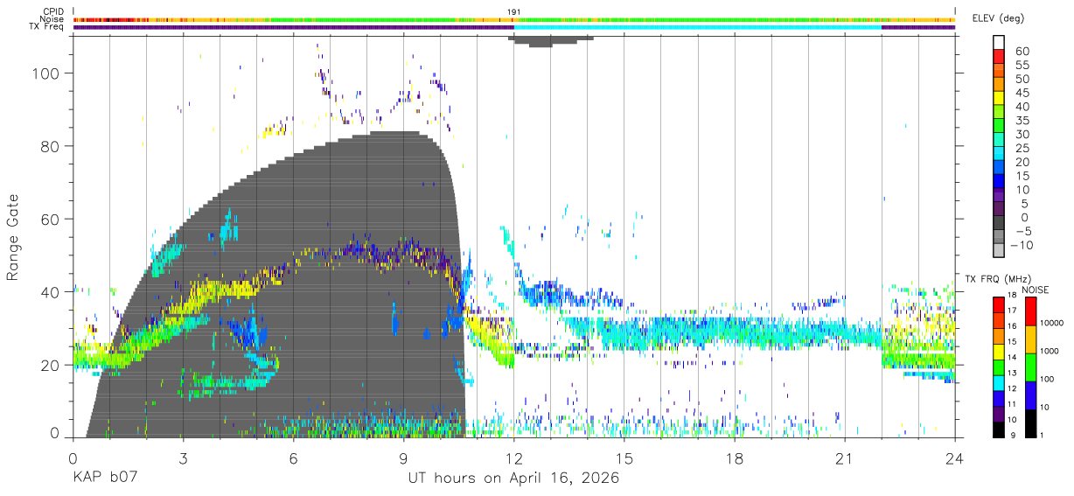Click the cyan segment of the TX Freq bar
Viewport: 1074px width, 496px height.
tap(697, 27)
